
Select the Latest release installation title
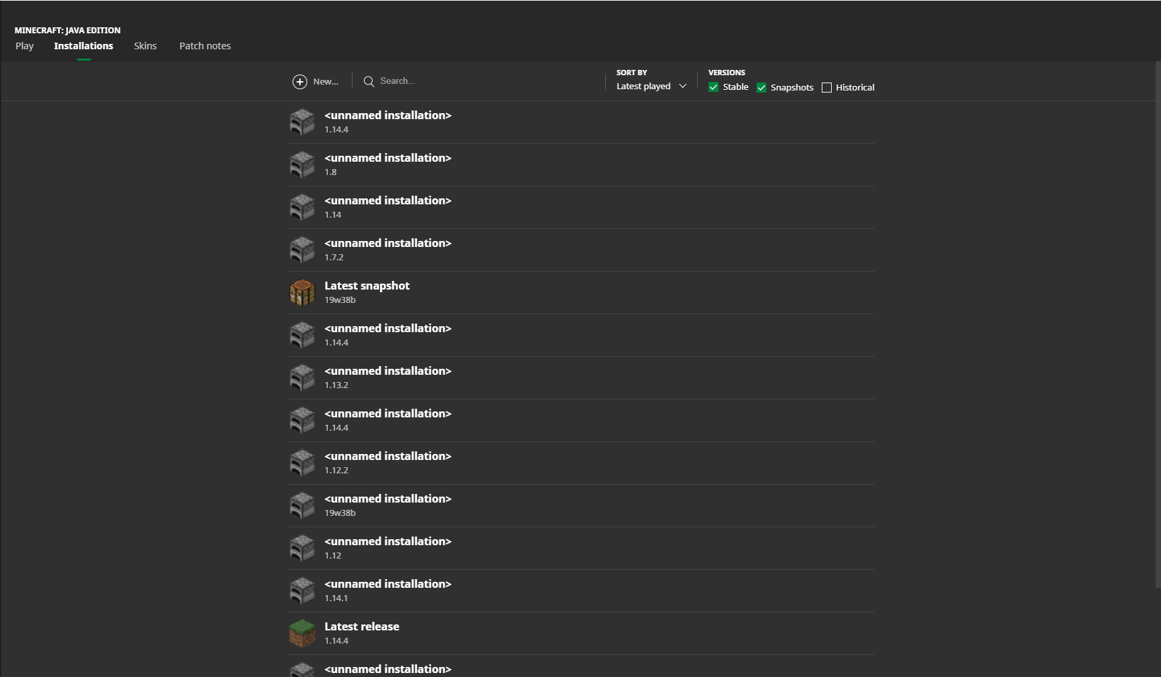click(x=362, y=626)
